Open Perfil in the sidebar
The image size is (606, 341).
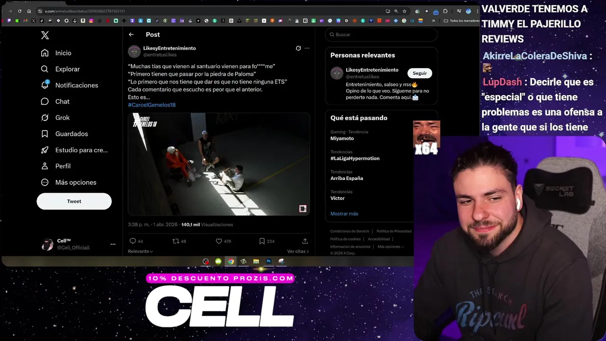point(55,166)
